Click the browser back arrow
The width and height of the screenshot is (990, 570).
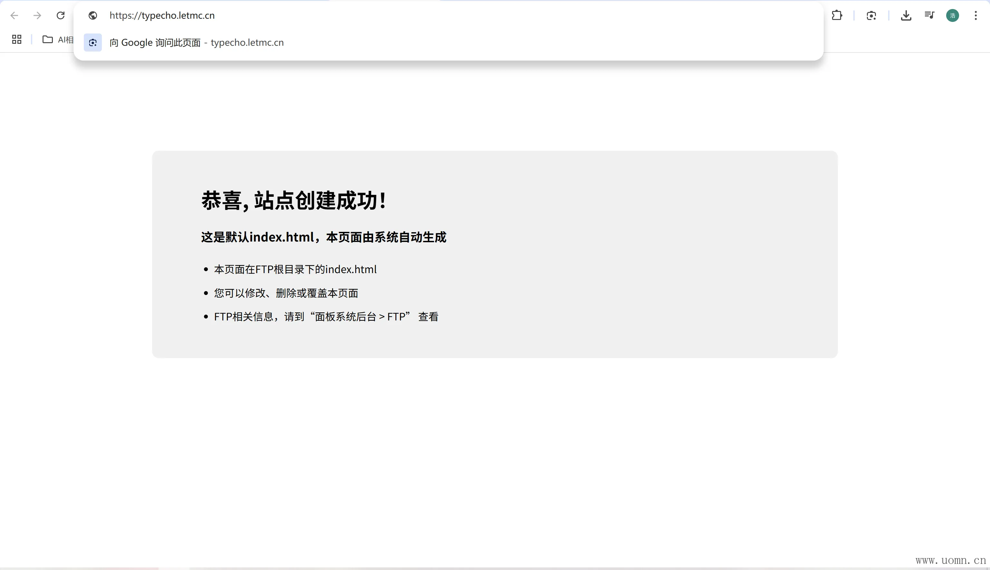(15, 15)
